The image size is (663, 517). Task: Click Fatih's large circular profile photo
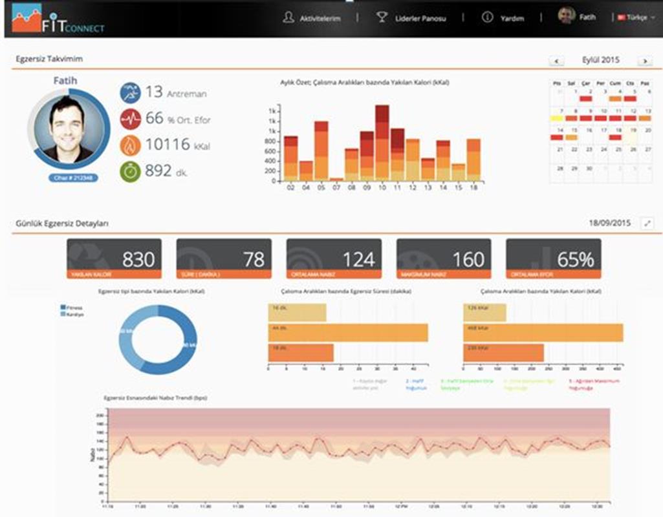click(69, 129)
